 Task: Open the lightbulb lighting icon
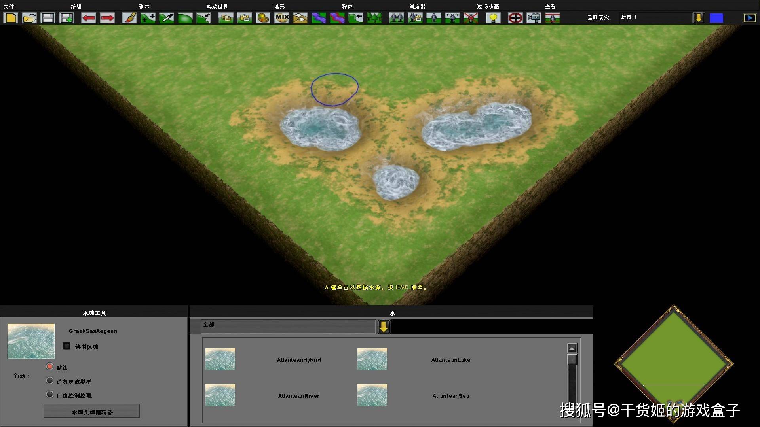(493, 18)
